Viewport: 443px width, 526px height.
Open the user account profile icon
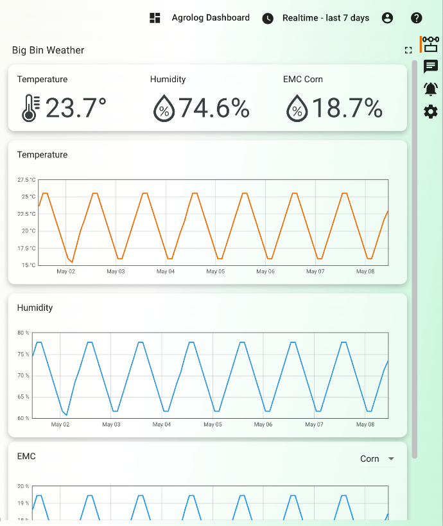[x=387, y=18]
